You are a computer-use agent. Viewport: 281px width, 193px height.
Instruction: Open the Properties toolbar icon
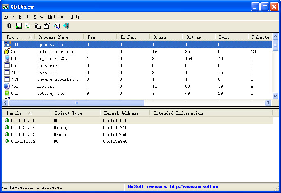(47, 26)
